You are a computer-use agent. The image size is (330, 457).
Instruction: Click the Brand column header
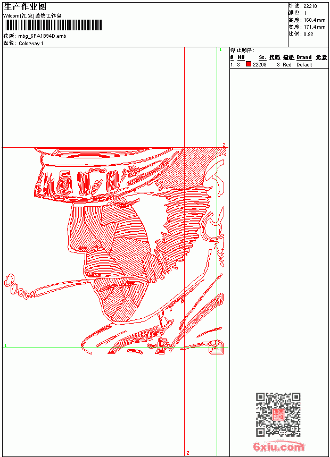(x=304, y=57)
